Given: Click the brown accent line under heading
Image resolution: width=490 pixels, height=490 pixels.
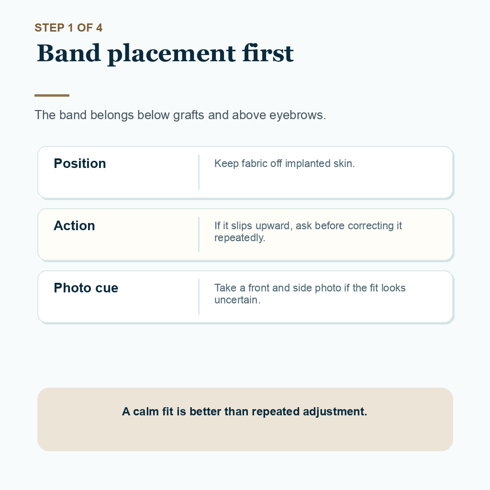Looking at the screenshot, I should pyautogui.click(x=52, y=95).
